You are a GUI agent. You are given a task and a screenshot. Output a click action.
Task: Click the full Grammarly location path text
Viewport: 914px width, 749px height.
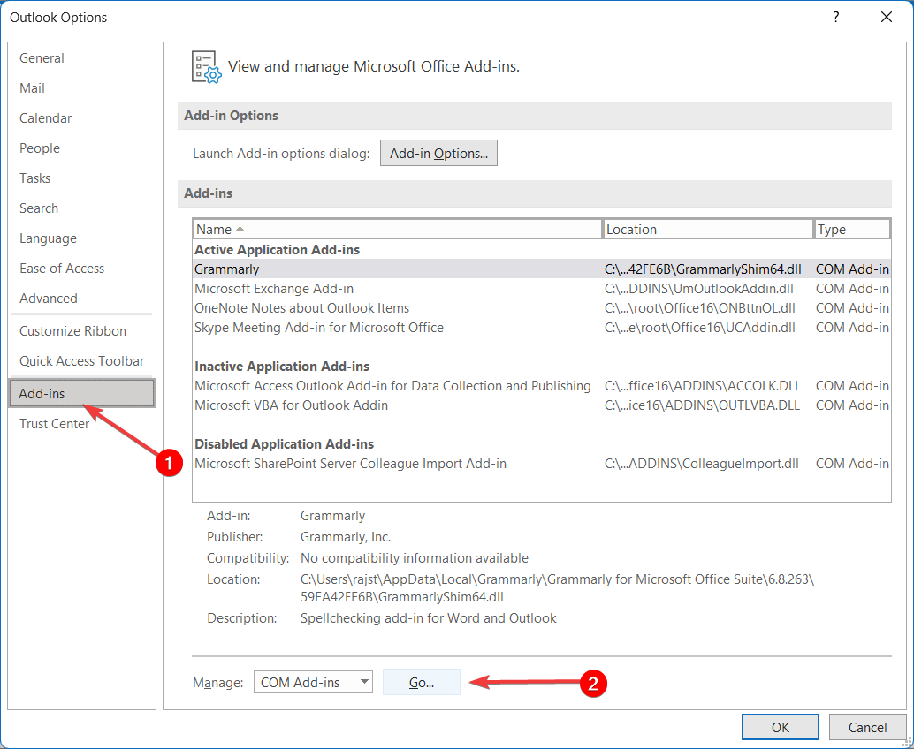click(557, 588)
